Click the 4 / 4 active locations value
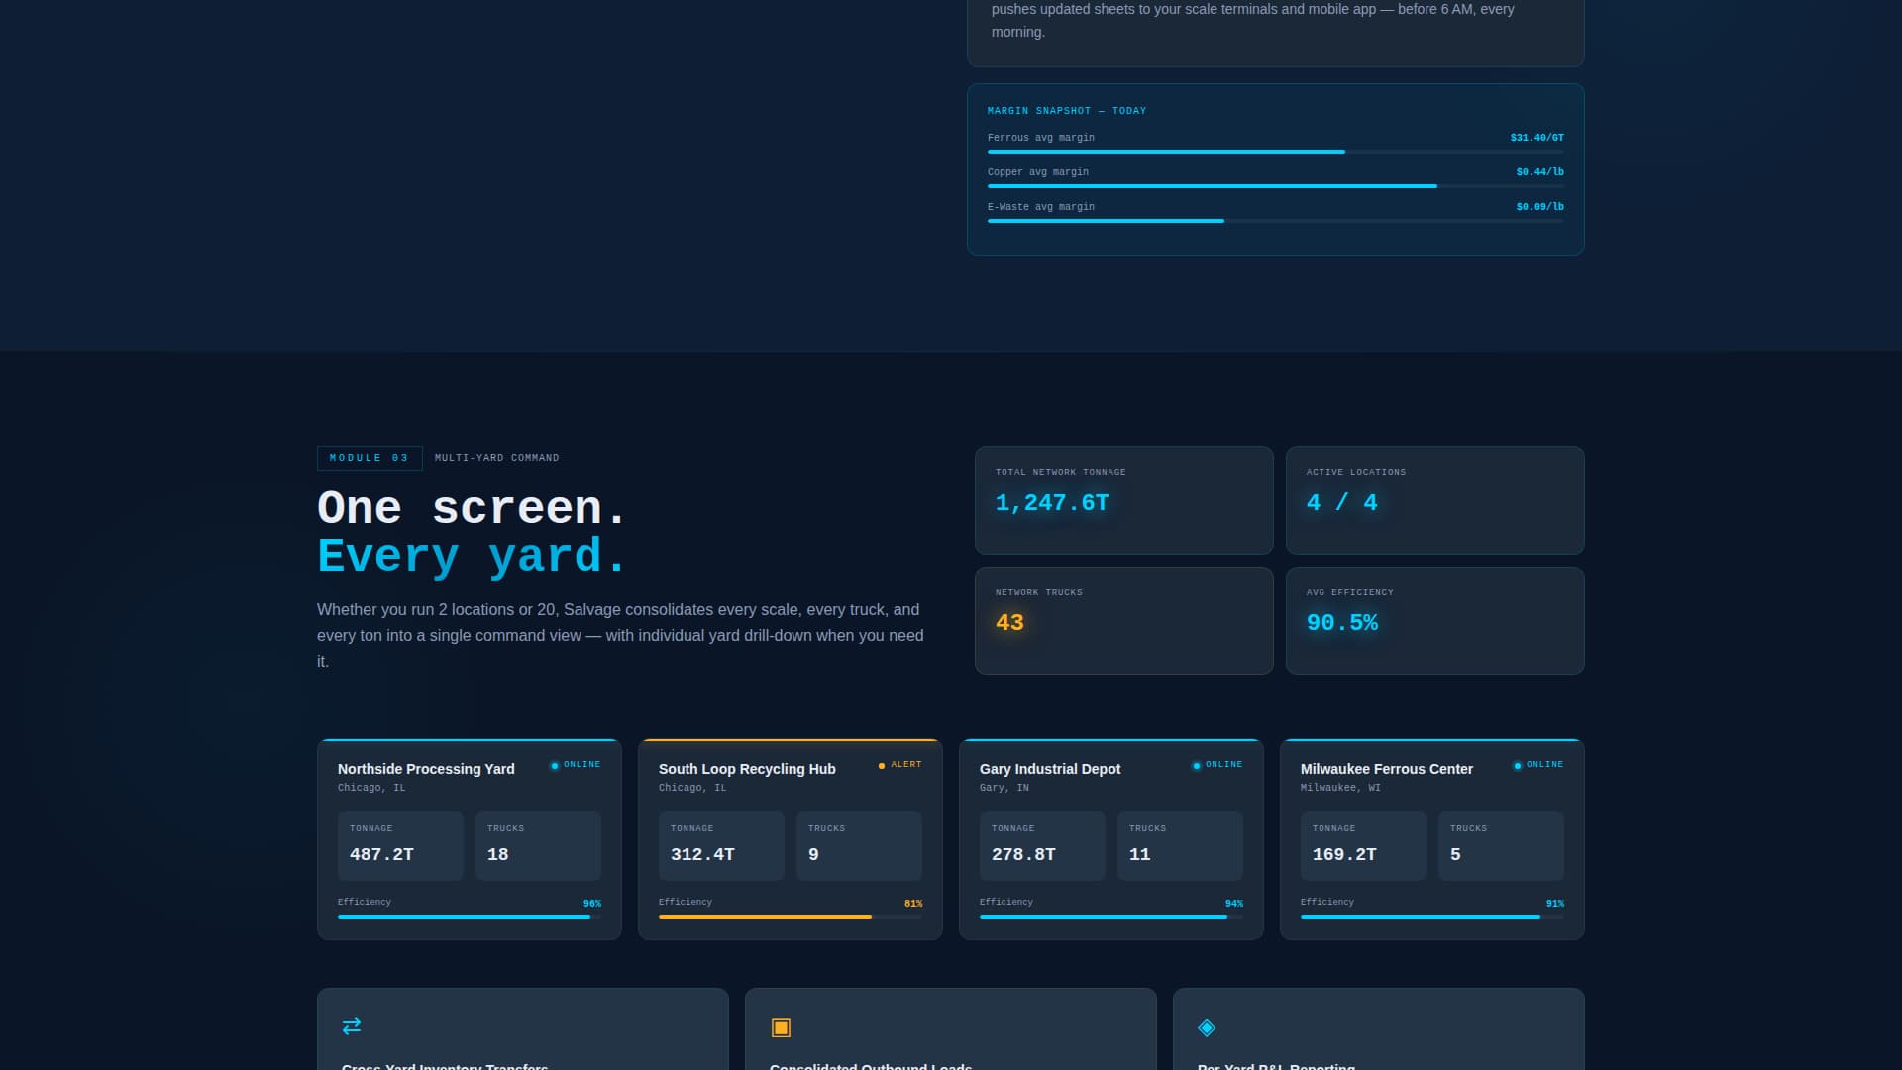This screenshot has width=1902, height=1070. coord(1342,503)
